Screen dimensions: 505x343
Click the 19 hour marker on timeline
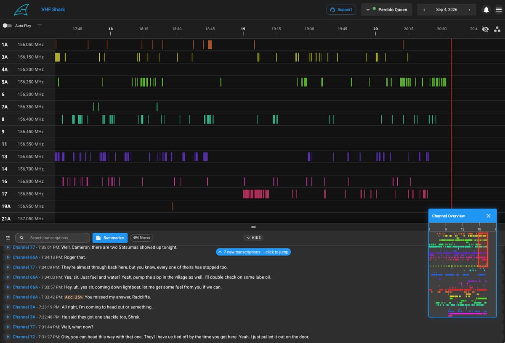[x=243, y=29]
